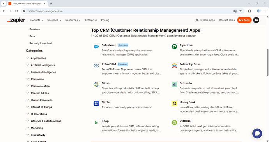
Task: Open the HoneyBook app icon
Action: 174,104
